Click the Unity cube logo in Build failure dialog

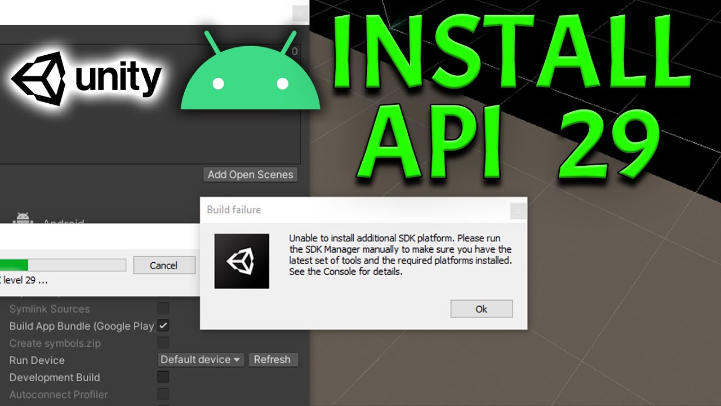pos(242,261)
